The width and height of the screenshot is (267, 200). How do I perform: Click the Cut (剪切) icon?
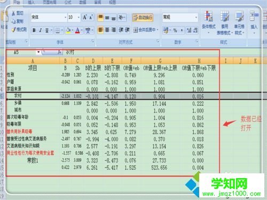[x=14, y=13]
